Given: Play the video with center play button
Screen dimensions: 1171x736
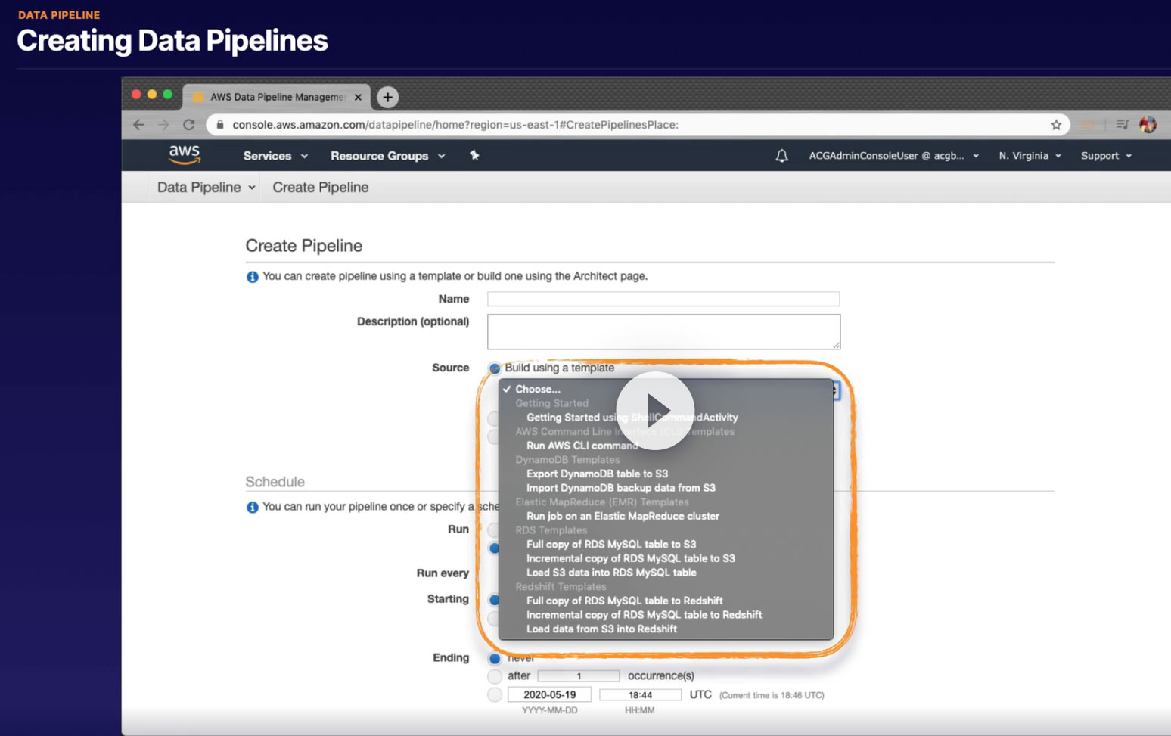Looking at the screenshot, I should (x=655, y=410).
